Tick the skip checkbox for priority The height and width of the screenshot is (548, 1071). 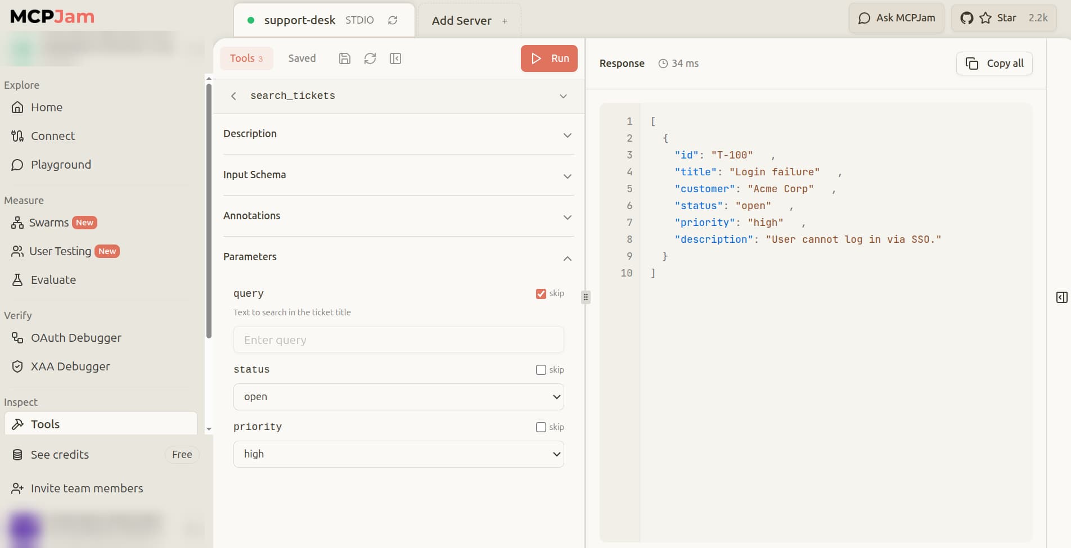541,427
